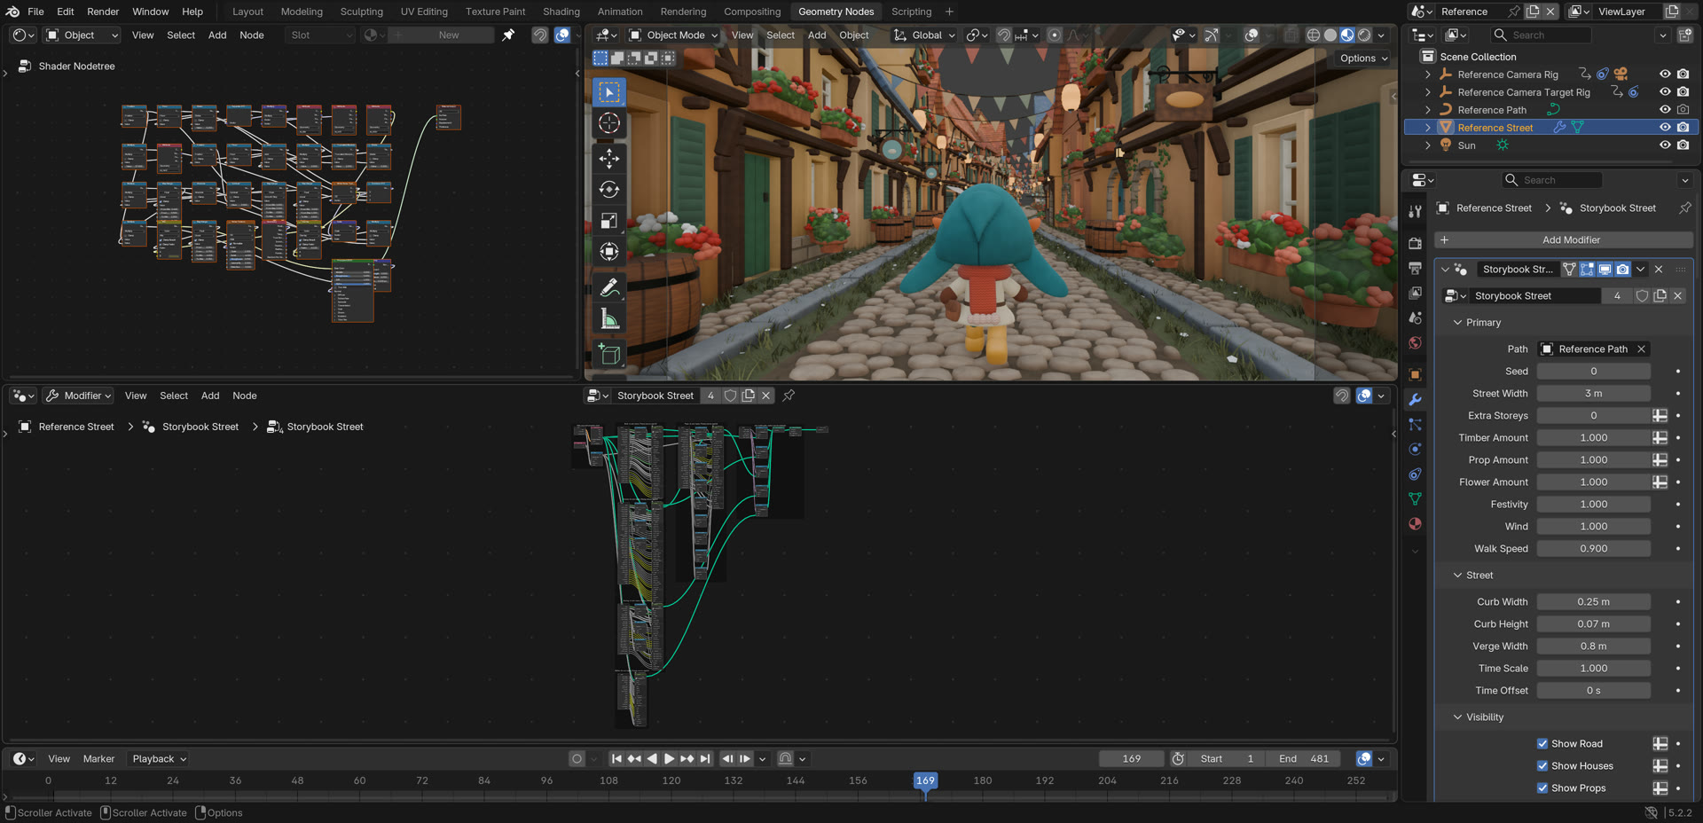Select the Rotate tool in viewport toolbar
The height and width of the screenshot is (823, 1703).
(609, 190)
